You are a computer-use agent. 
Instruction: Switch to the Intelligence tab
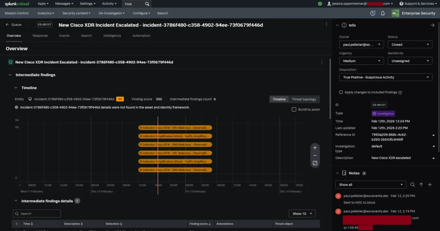[x=112, y=36]
